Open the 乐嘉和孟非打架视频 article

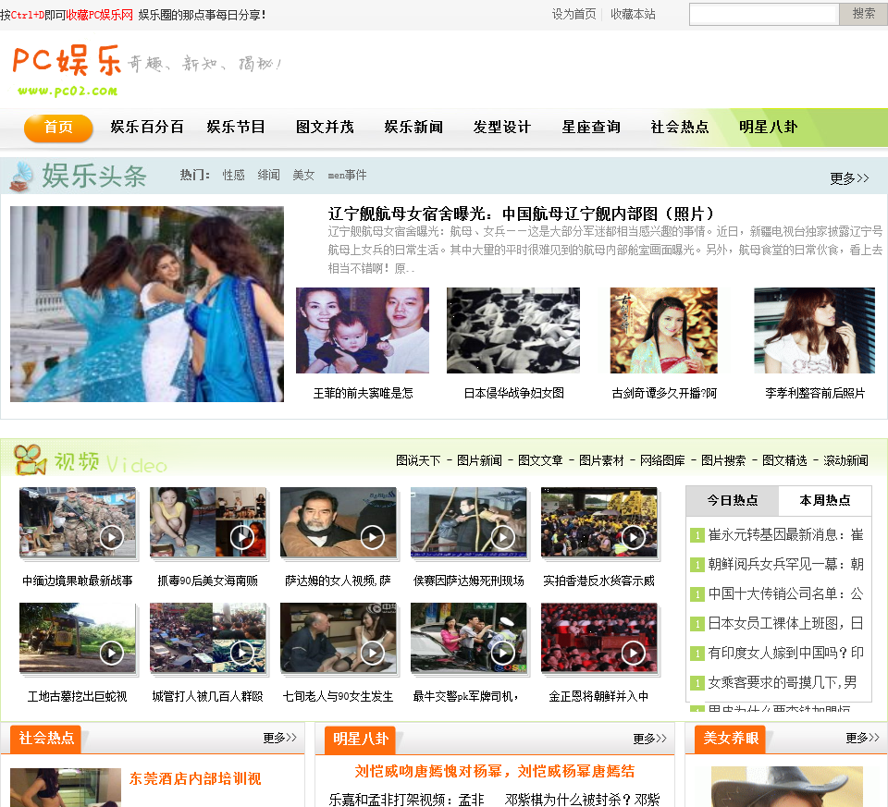(x=406, y=800)
